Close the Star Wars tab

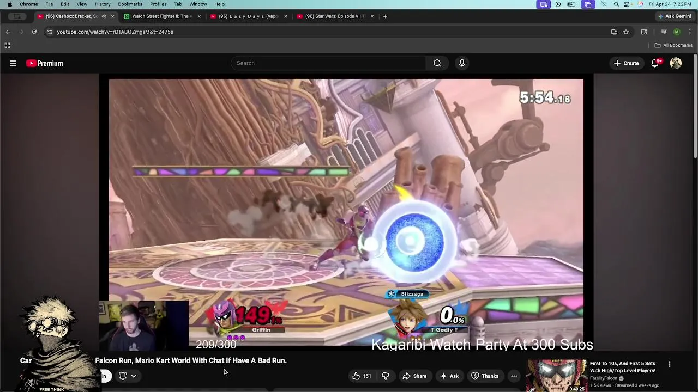372,16
